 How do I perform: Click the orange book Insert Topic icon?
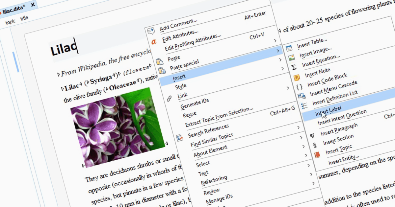[x=317, y=154]
